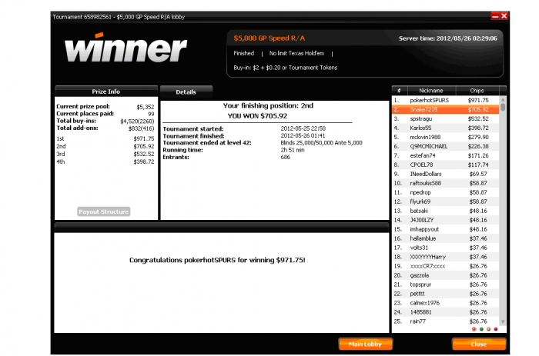539x356 pixels.
Task: Click the solid red dot below player list
Action: pyautogui.click(x=496, y=329)
